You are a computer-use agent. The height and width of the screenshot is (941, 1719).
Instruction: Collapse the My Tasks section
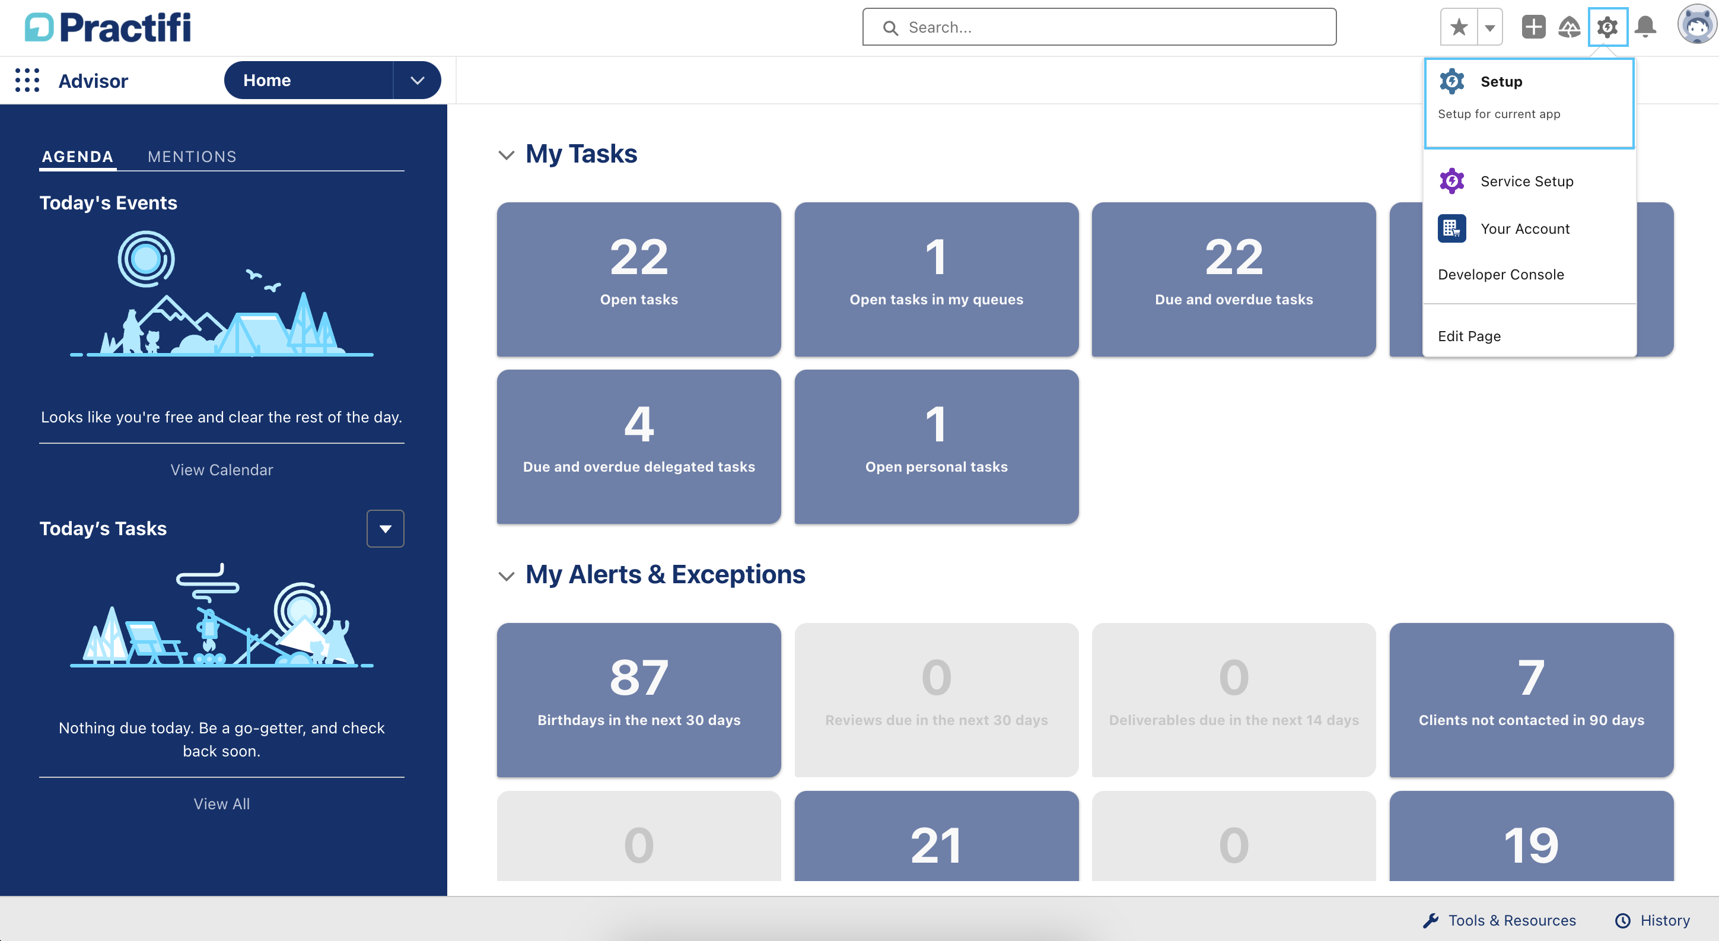point(506,155)
